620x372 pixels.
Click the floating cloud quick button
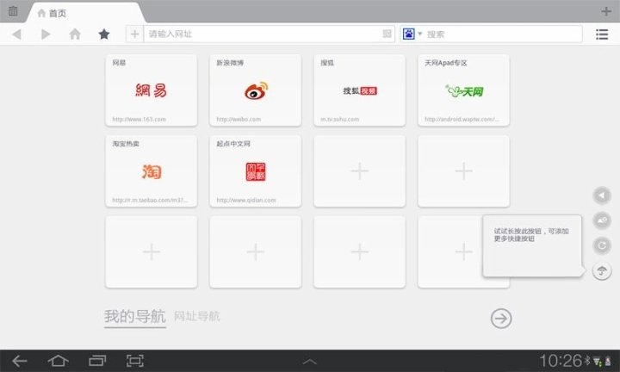(602, 220)
